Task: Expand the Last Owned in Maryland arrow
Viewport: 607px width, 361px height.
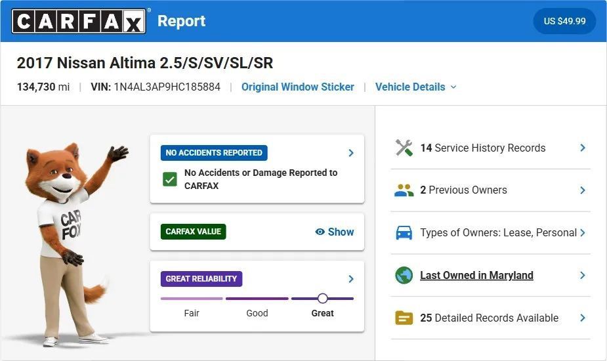Action: [583, 276]
